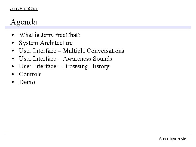This screenshot has width=196, height=147.
Task: Click the Agenda slide title
Action: click(x=24, y=22)
